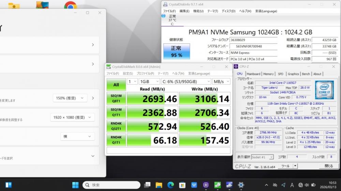Open File Explorer from the taskbar

point(159,185)
